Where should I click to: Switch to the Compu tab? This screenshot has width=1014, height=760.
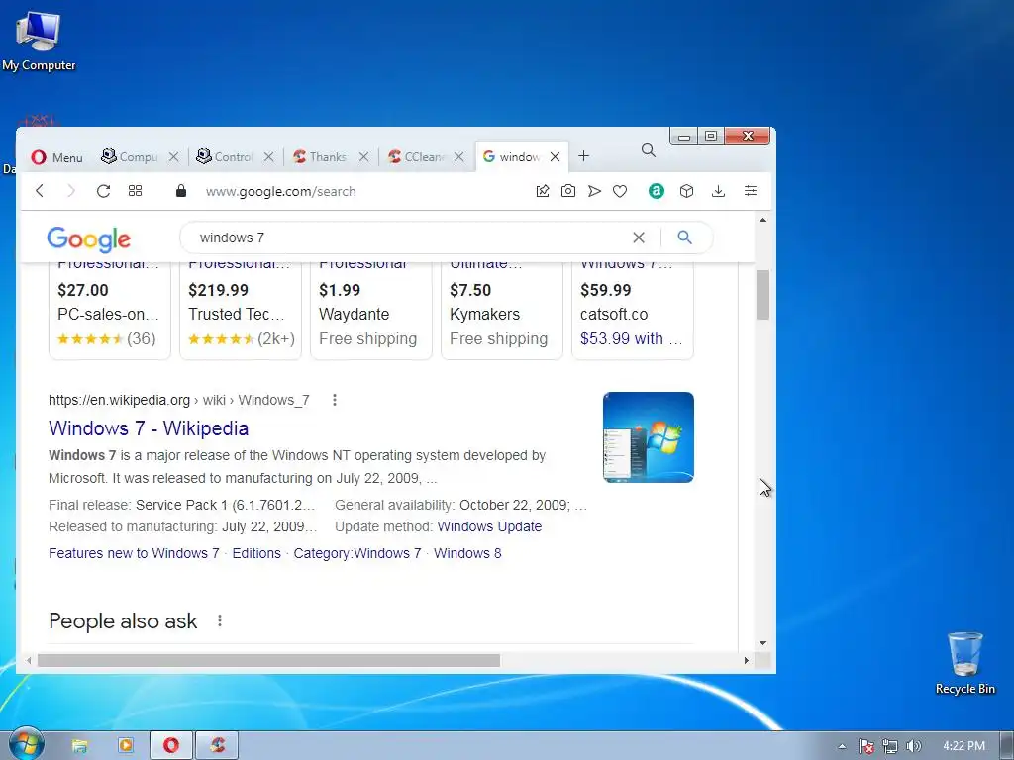tap(130, 157)
